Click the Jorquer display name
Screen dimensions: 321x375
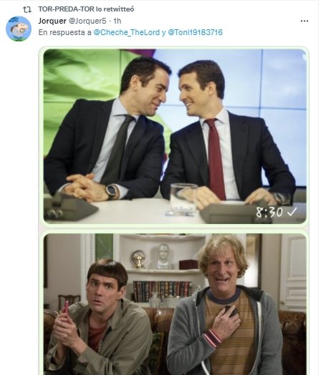coord(52,21)
